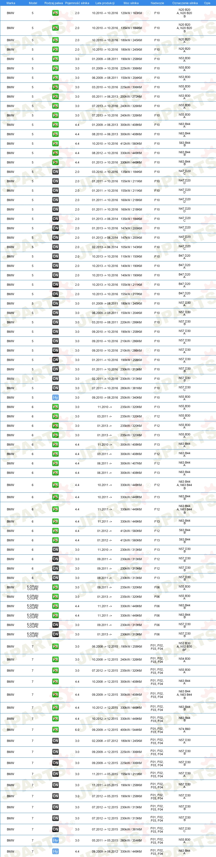Click petrol icon in 08.2010 -> 06.2013 row
The image size is (216, 857).
tap(55, 134)
